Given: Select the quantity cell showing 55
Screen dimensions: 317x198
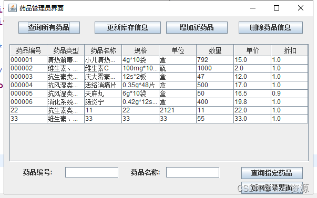Looking at the screenshot, I should (215, 119).
